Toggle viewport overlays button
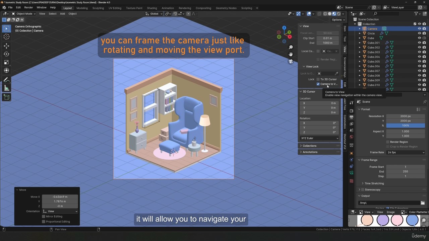The width and height of the screenshot is (429, 241). 309,14
